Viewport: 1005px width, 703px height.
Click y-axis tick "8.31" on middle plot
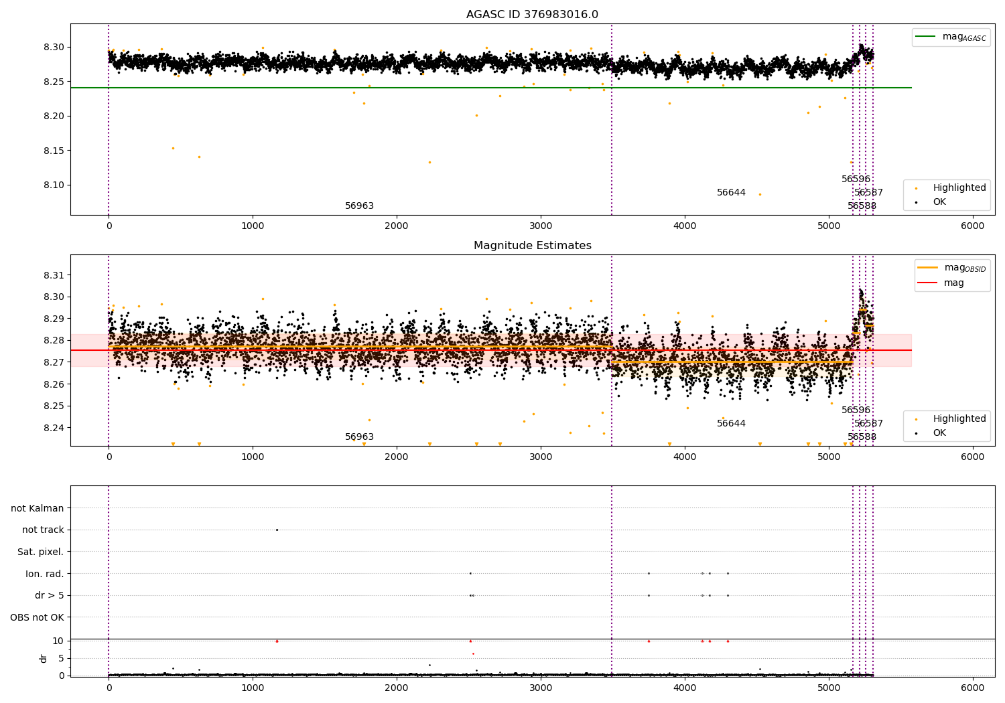[x=55, y=275]
